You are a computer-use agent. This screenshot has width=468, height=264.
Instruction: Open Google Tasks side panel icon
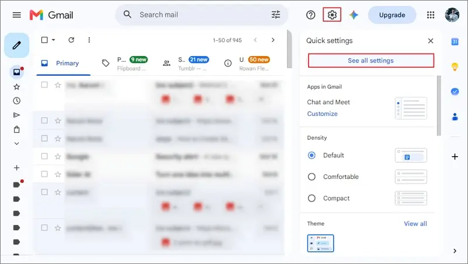click(455, 91)
